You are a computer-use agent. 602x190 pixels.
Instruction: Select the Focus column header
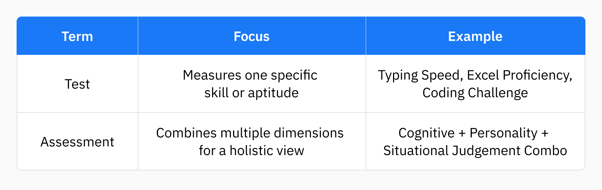[x=252, y=36]
